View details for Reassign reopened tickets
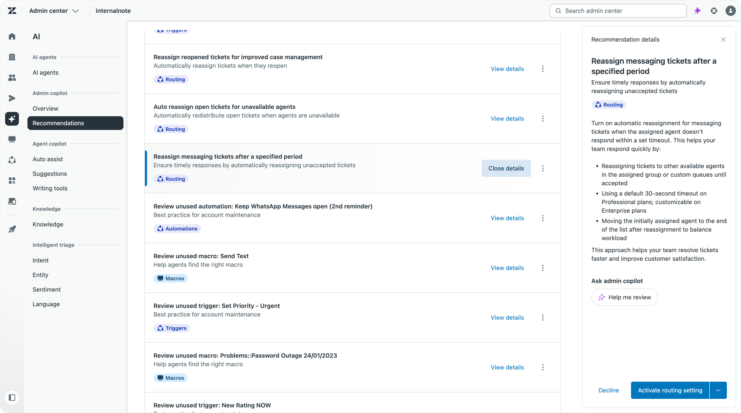 point(507,69)
